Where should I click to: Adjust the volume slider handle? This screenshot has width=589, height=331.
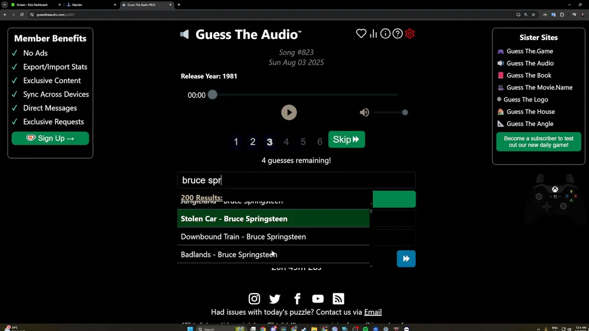coord(404,112)
